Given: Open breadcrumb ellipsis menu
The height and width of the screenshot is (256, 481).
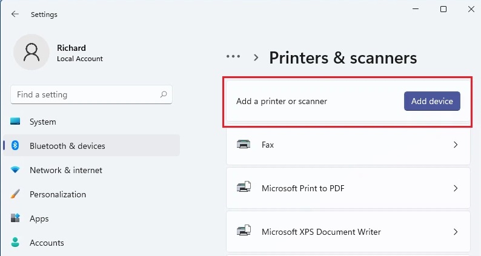Looking at the screenshot, I should (x=233, y=57).
